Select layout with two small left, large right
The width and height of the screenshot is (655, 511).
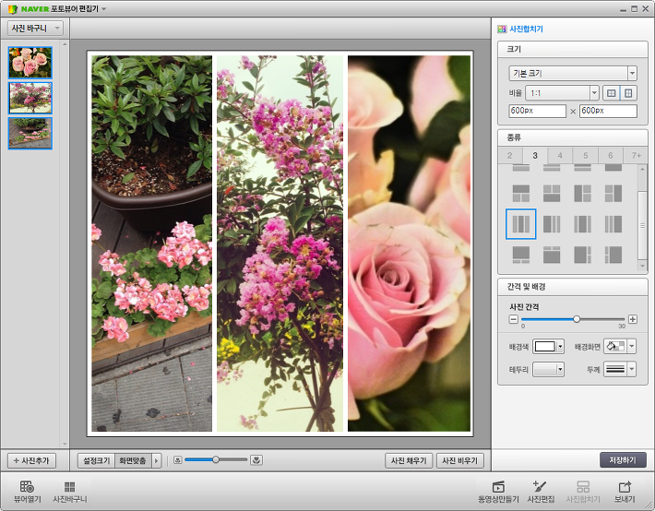[x=613, y=255]
